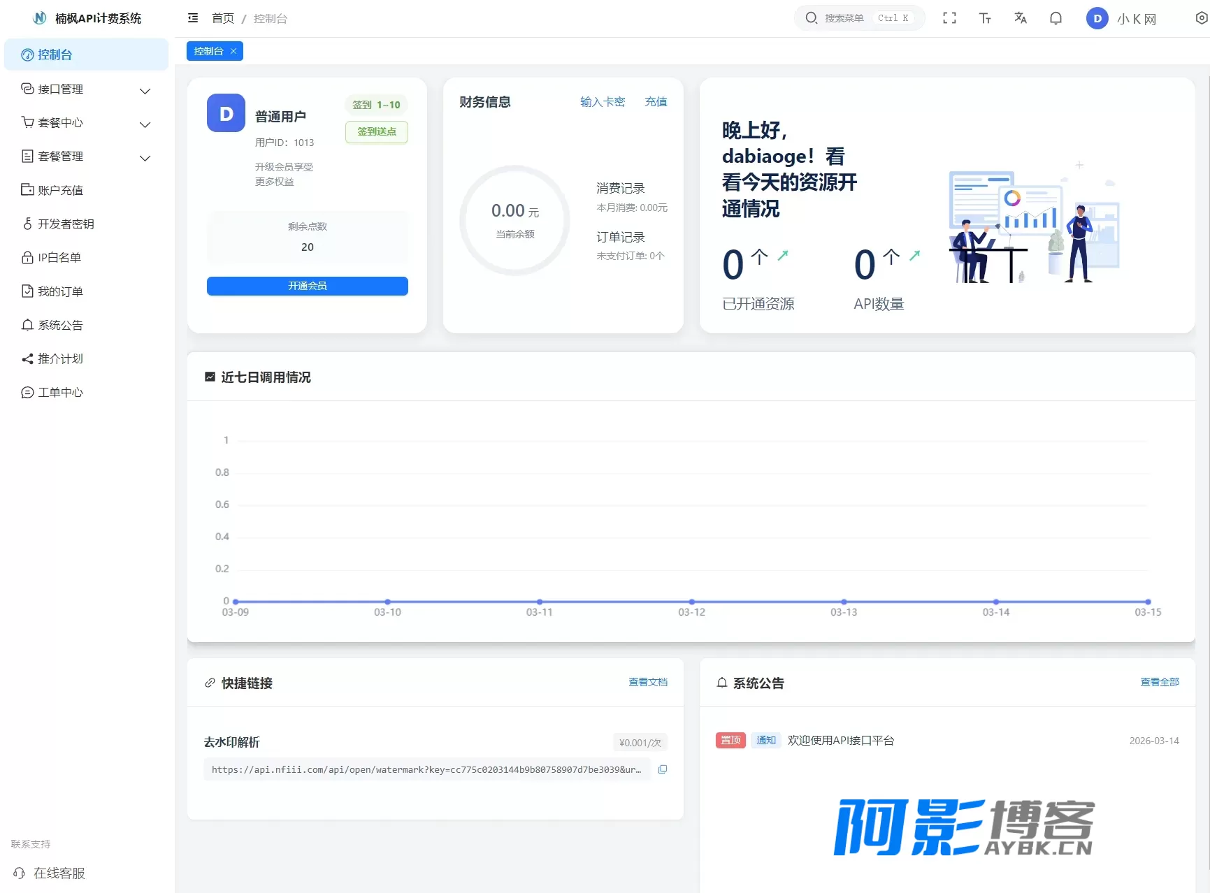
Task: Click the 03-12 data point on chart
Action: [x=691, y=602]
